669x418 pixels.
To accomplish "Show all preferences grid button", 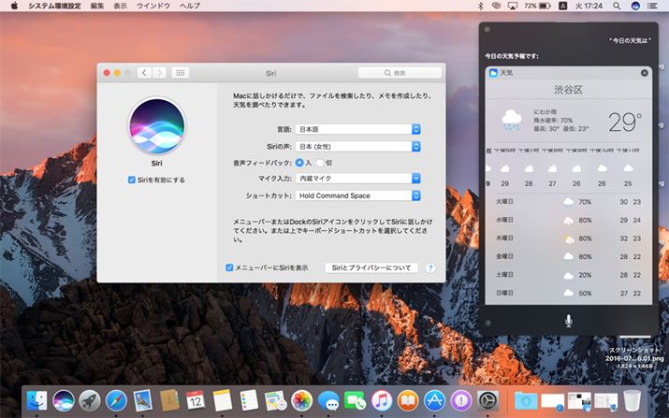I will click(180, 73).
